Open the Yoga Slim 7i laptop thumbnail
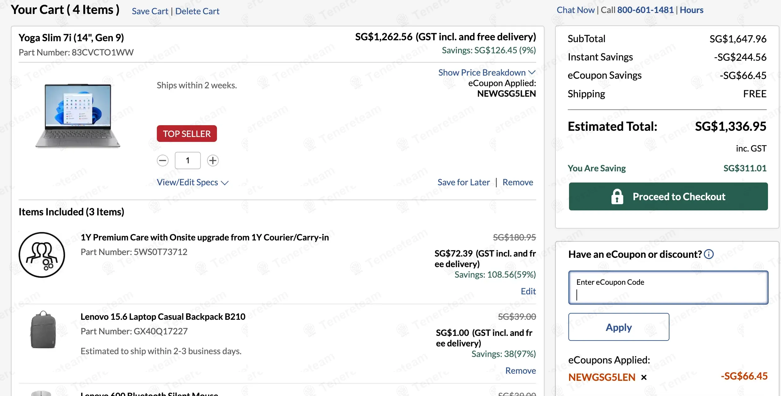Viewport: 781px width, 396px height. [78, 116]
